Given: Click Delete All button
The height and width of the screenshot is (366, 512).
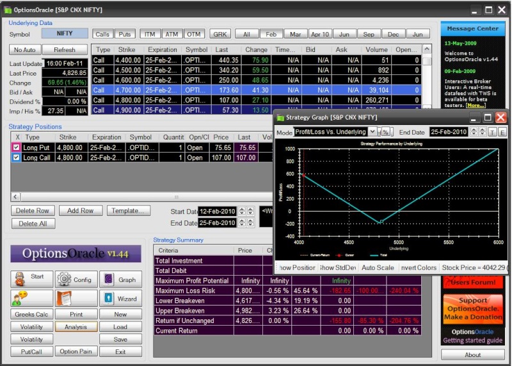Looking at the screenshot, I should tap(33, 224).
